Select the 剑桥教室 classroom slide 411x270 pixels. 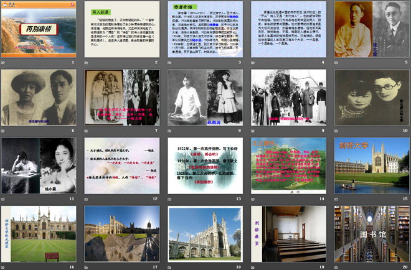pos(288,233)
